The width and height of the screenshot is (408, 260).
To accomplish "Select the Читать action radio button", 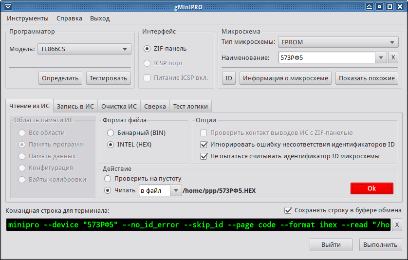I will [108, 190].
